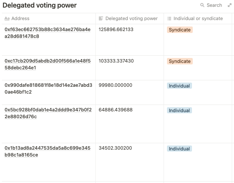Open the Individual or syndicate column menu
This screenshot has height=183, width=234.
[198, 19]
